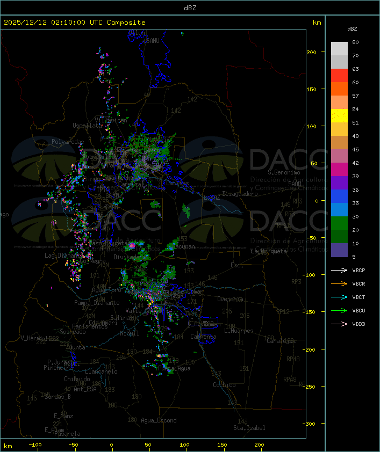Click the VBCT legend label
The image size is (380, 452).
tap(359, 297)
